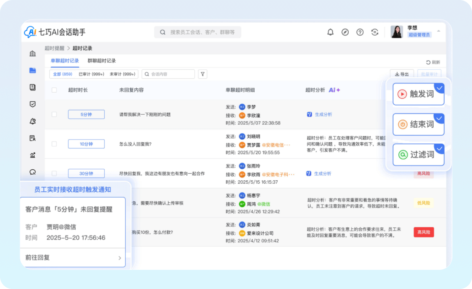Click 生成分析 link in first row
Image resolution: width=472 pixels, height=289 pixels.
click(x=323, y=115)
